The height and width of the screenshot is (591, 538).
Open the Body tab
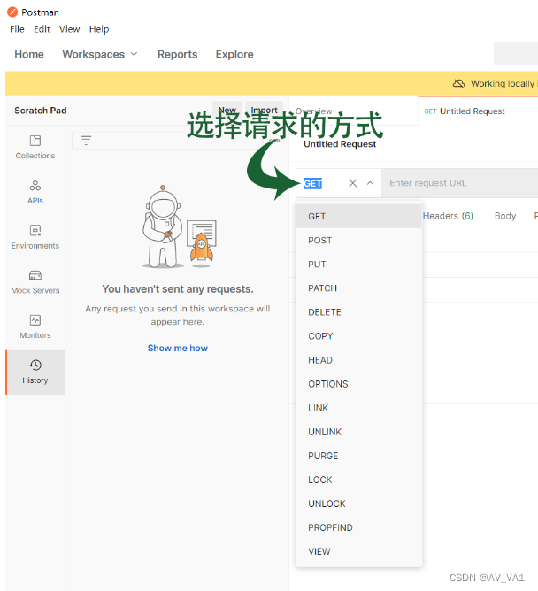(505, 216)
